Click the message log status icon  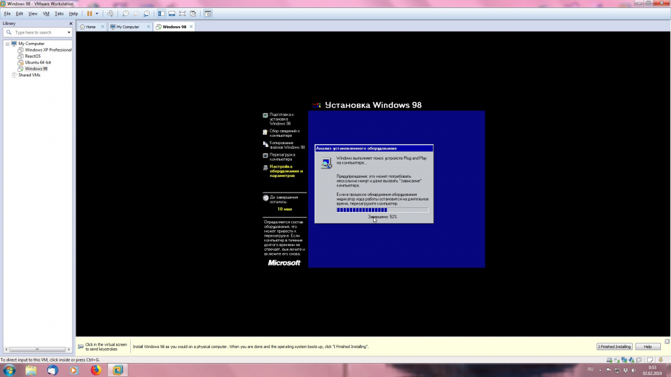tap(650, 360)
